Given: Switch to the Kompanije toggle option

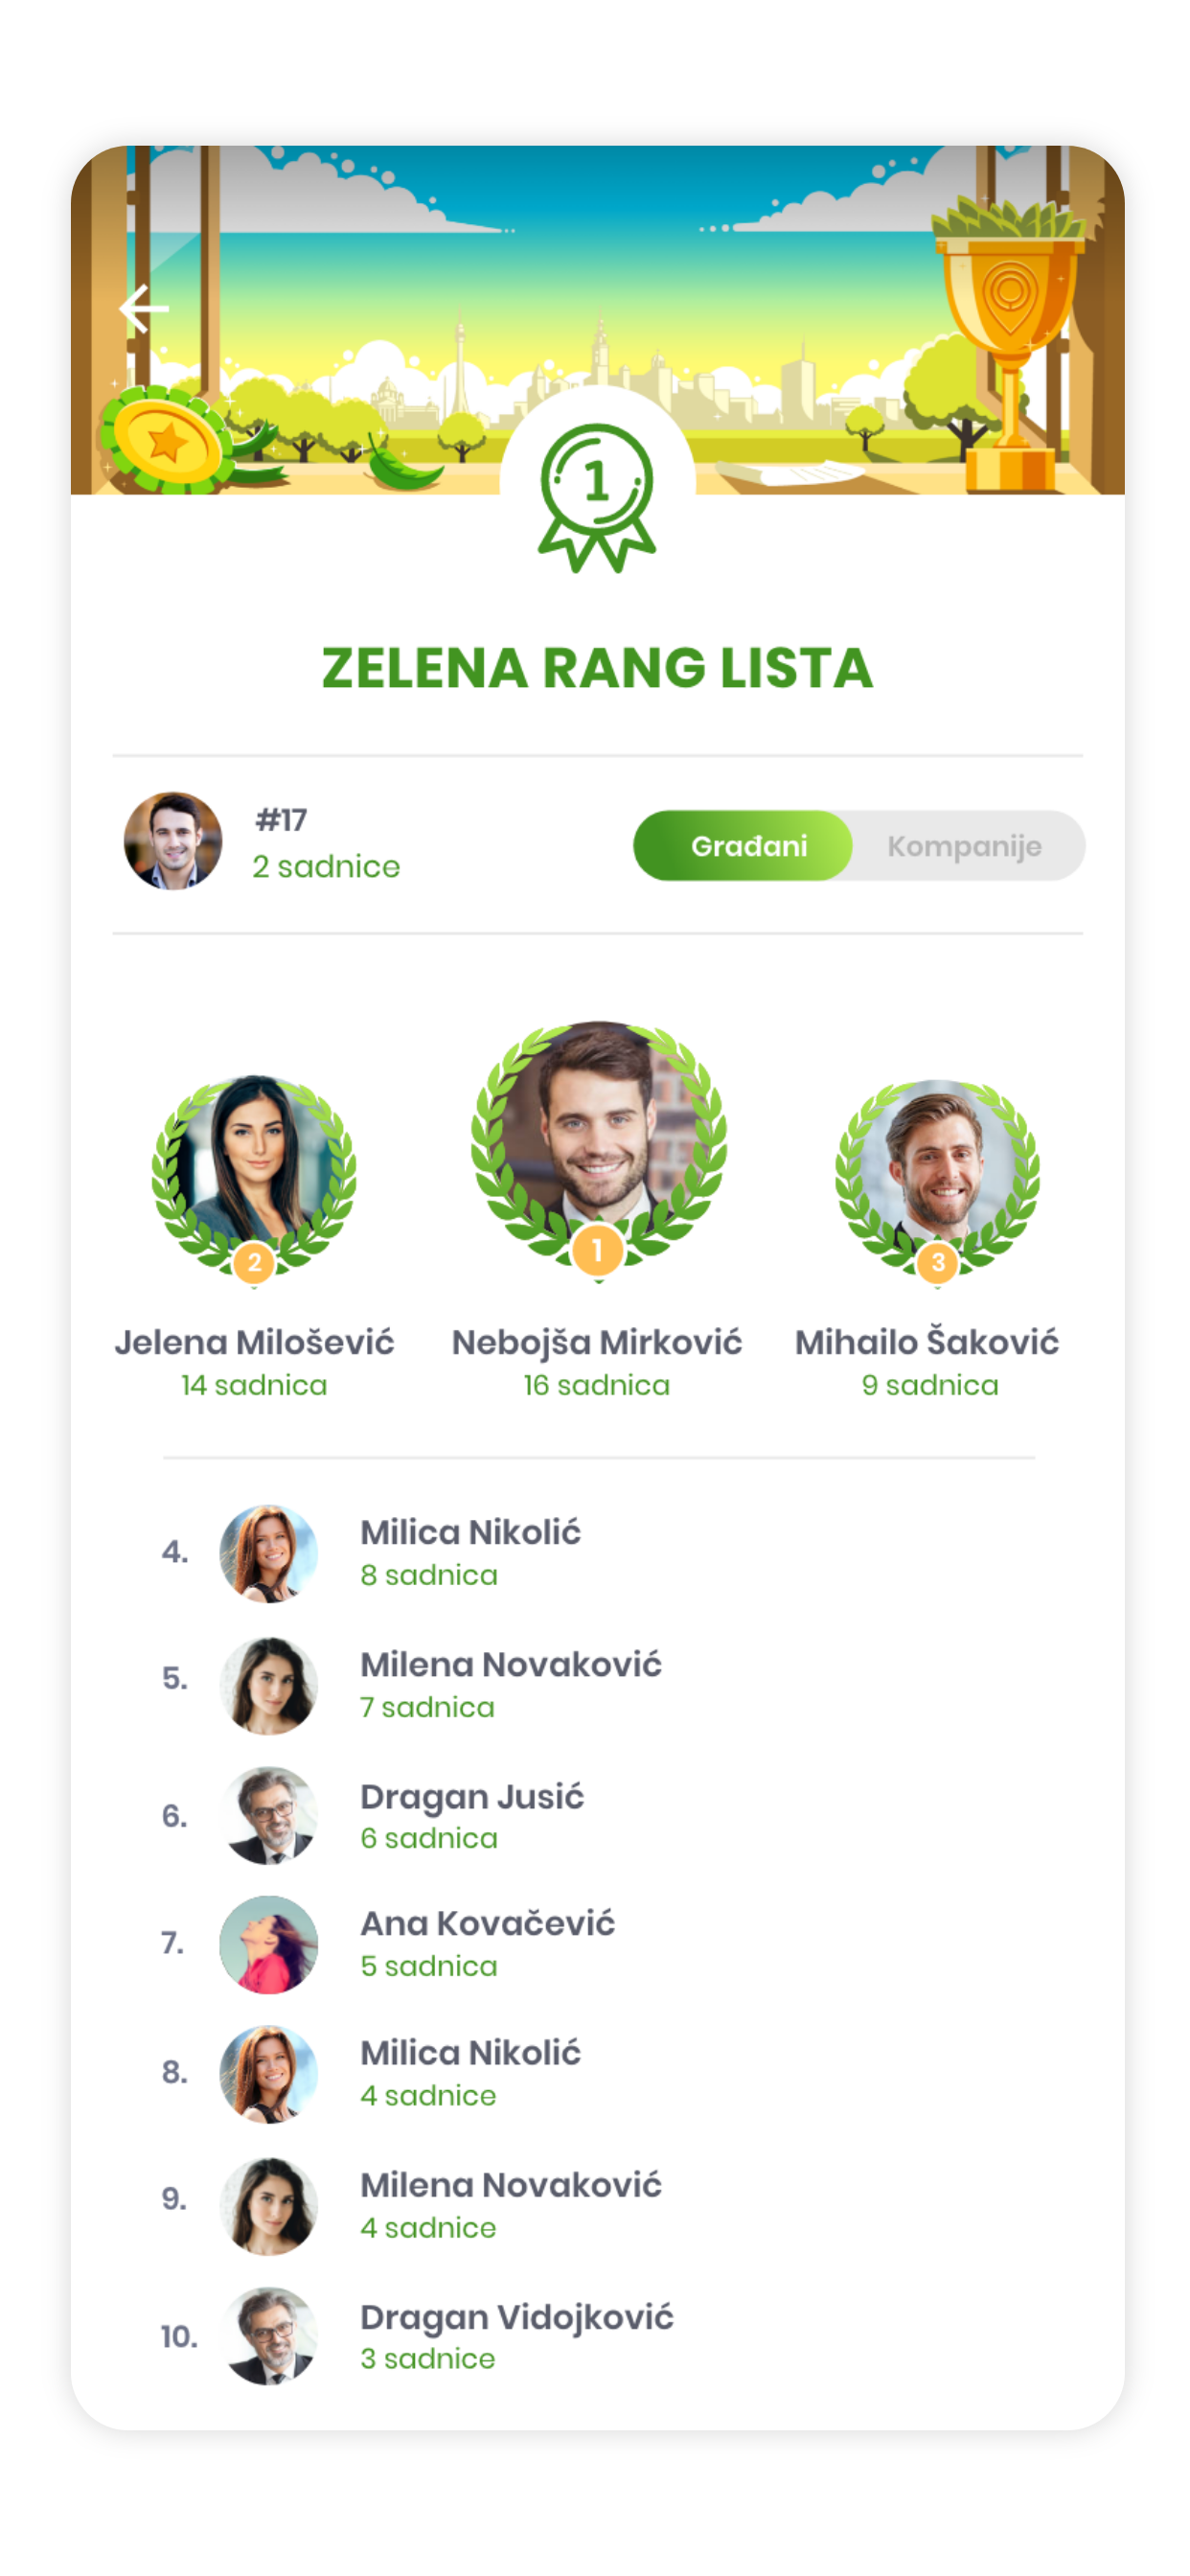Looking at the screenshot, I should pyautogui.click(x=964, y=846).
